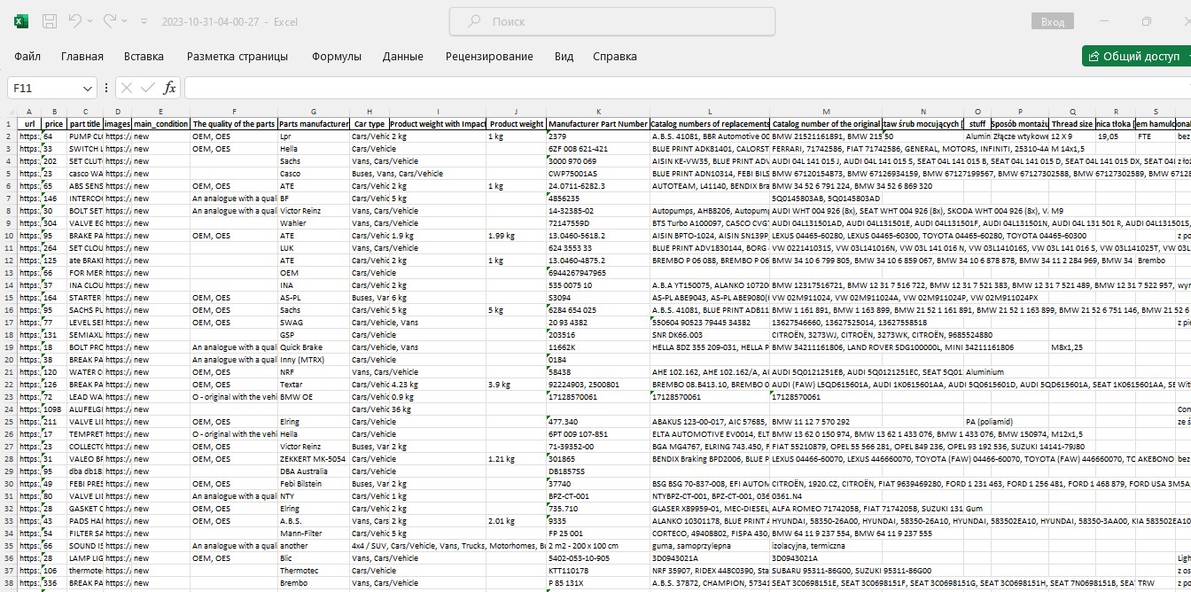Image resolution: width=1191 pixels, height=592 pixels.
Task: Switch to the Главная ribbon tab
Action: (82, 56)
